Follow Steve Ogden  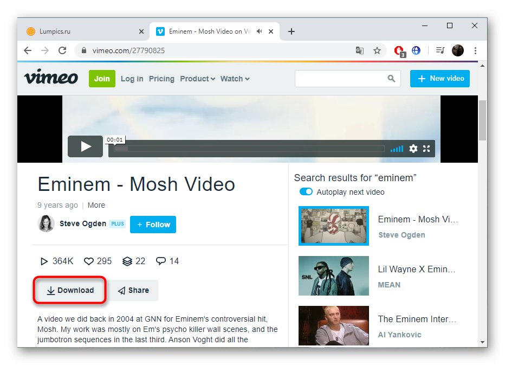pyautogui.click(x=153, y=225)
